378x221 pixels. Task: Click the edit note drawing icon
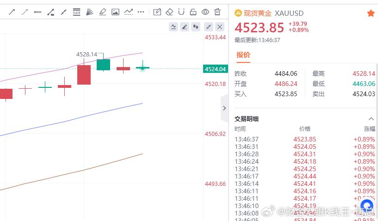[x=157, y=12]
